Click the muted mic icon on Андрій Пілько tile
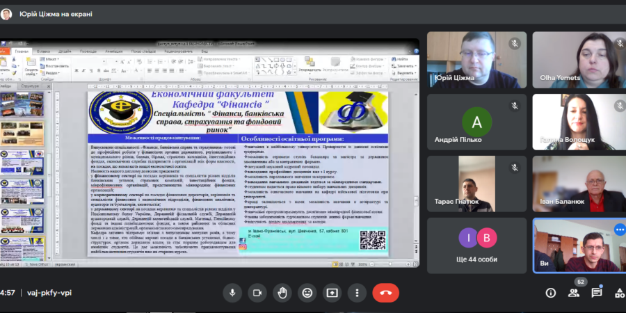 click(x=515, y=106)
